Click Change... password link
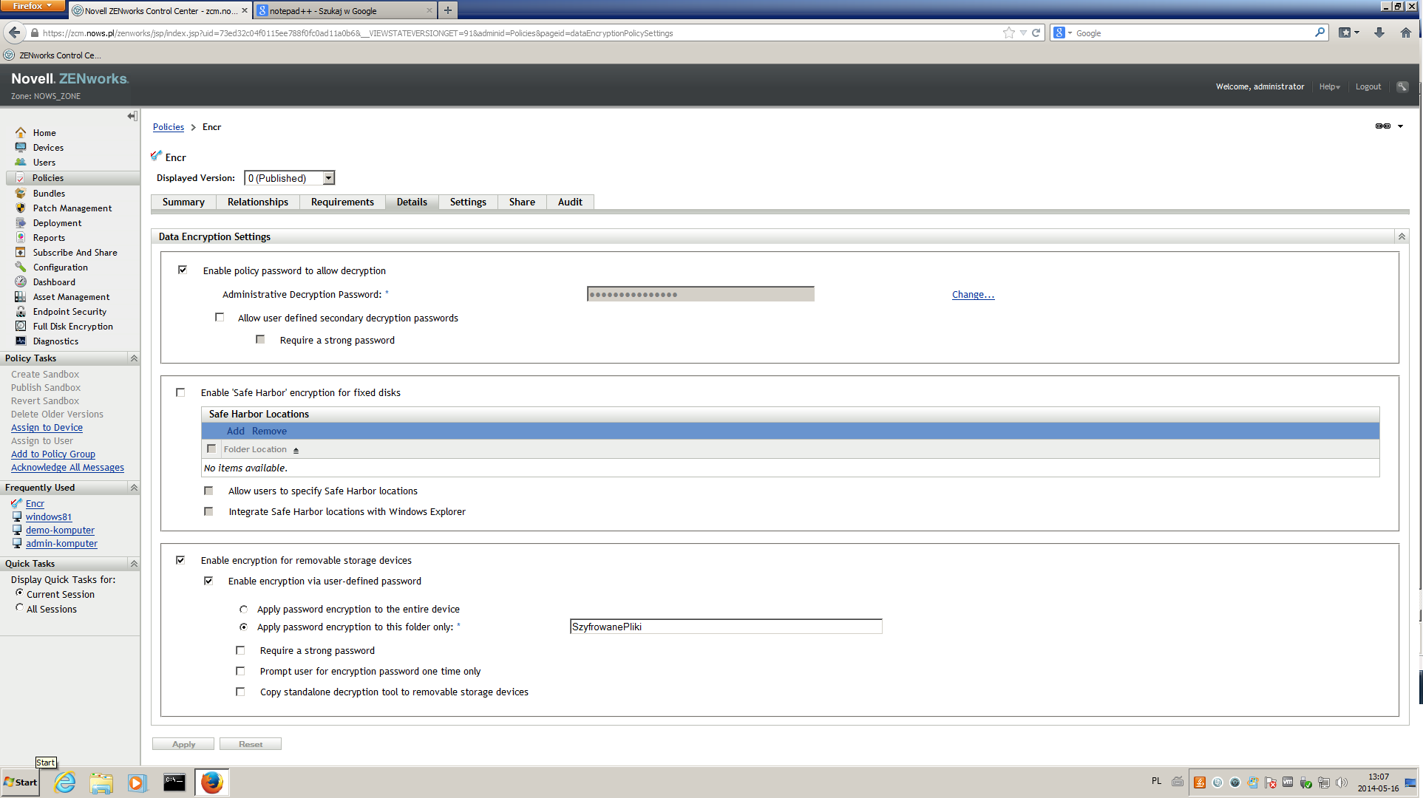This screenshot has width=1423, height=798. [973, 295]
